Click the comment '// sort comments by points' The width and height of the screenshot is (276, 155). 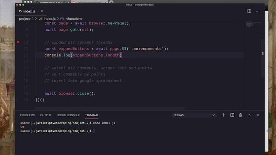point(75,74)
